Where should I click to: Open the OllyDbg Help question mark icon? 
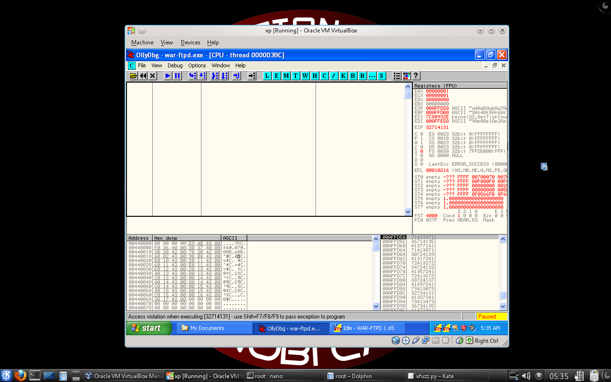[x=415, y=75]
